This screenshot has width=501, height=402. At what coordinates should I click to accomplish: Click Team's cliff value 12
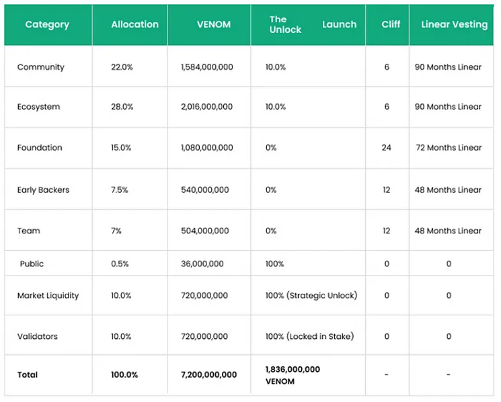[x=386, y=231]
